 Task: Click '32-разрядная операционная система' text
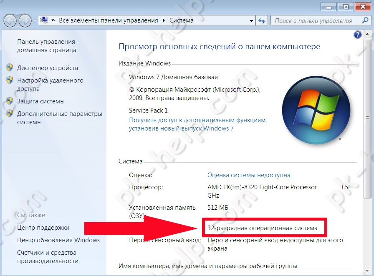(263, 228)
